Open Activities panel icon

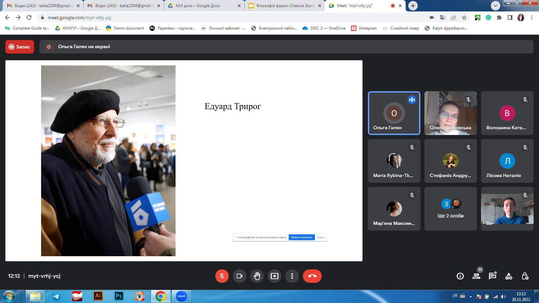(509, 276)
